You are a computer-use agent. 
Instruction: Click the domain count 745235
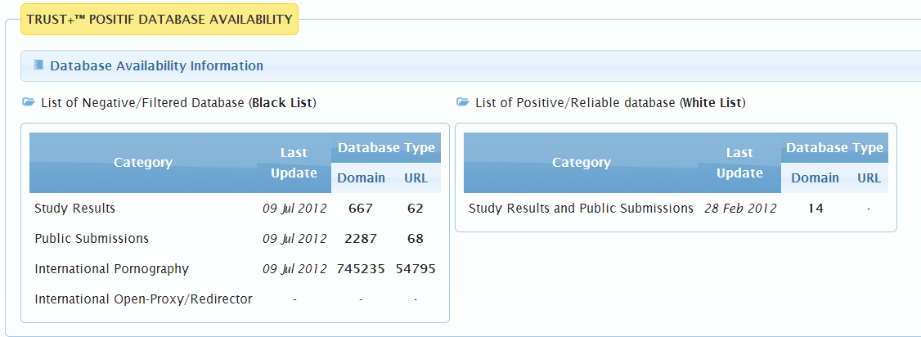coord(361,269)
